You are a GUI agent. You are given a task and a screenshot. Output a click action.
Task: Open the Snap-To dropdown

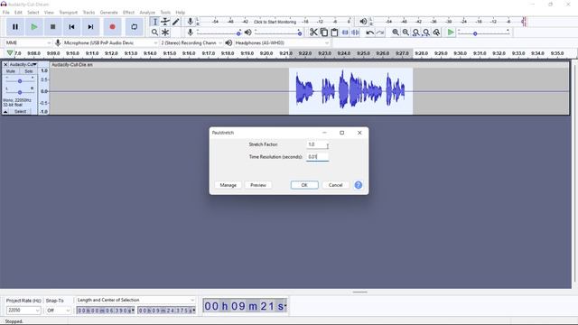(58, 311)
